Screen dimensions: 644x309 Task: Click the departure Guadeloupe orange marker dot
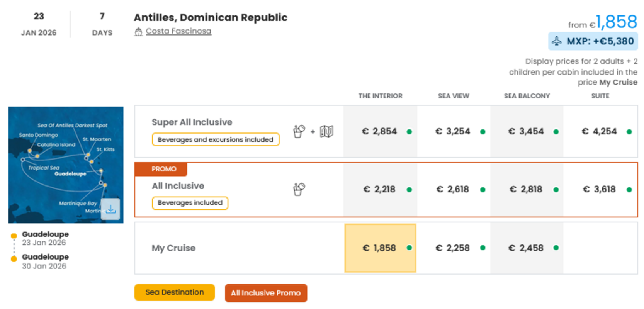(x=14, y=236)
